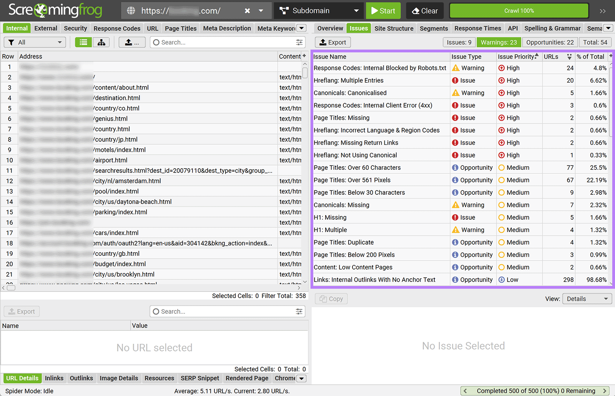Open search filter settings in top panel
The height and width of the screenshot is (396, 615).
[x=299, y=42]
